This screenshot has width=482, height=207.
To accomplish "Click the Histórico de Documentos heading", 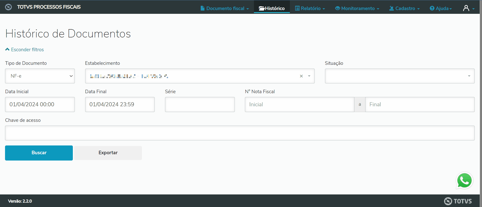I will (68, 33).
